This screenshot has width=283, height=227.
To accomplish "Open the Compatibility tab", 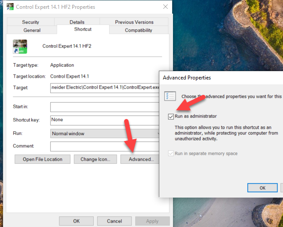I will [x=139, y=30].
